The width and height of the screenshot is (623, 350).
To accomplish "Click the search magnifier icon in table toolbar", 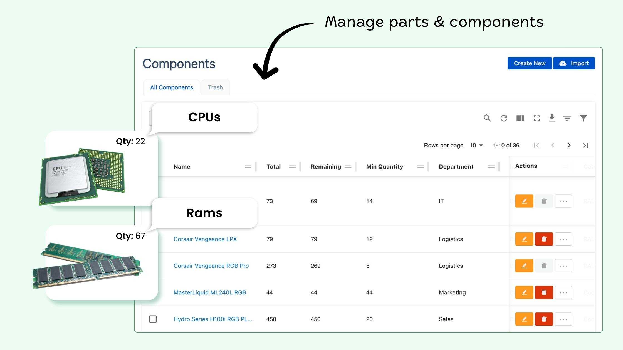I will (487, 118).
